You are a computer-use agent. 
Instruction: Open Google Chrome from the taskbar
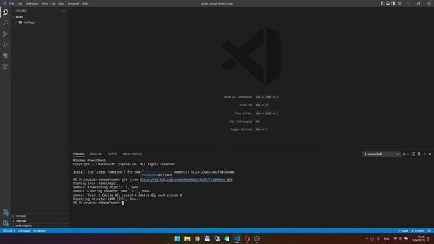[x=197, y=239]
